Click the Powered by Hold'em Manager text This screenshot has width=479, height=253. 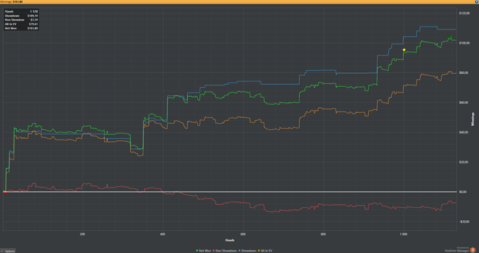click(457, 250)
